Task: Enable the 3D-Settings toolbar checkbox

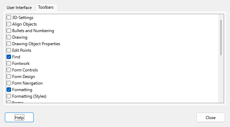Action: click(x=9, y=18)
